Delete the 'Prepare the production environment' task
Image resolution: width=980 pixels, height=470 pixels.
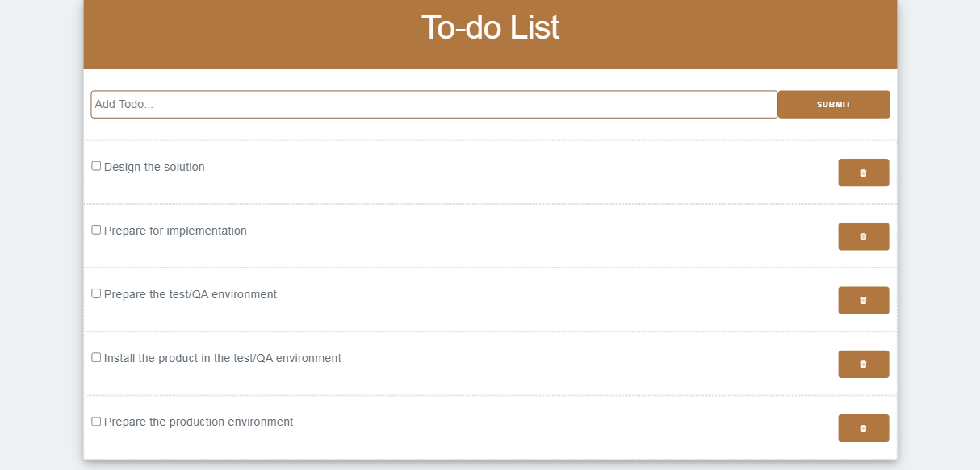click(x=863, y=427)
